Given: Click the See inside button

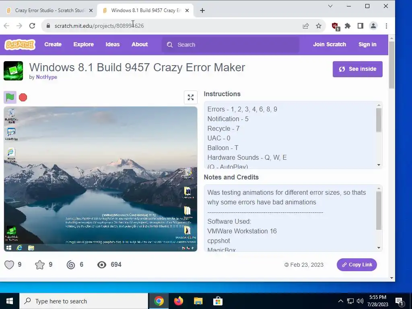Looking at the screenshot, I should coord(357,69).
